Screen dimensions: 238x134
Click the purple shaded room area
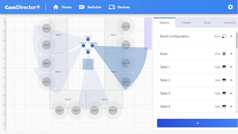pyautogui.click(x=148, y=33)
